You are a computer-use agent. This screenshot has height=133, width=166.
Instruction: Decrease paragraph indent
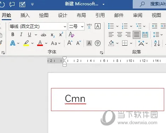155,26
